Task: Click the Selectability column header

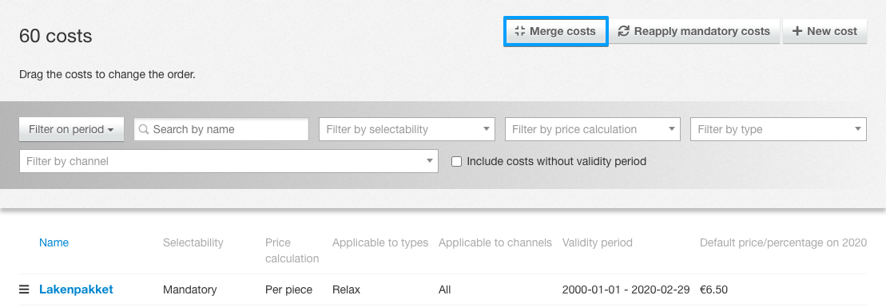Action: [193, 242]
